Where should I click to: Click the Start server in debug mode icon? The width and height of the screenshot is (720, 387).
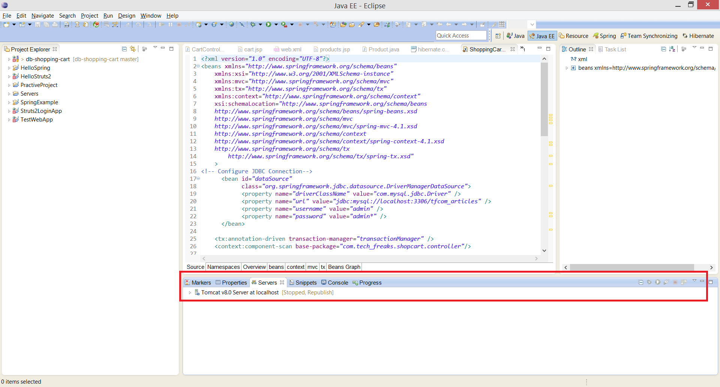click(x=649, y=282)
